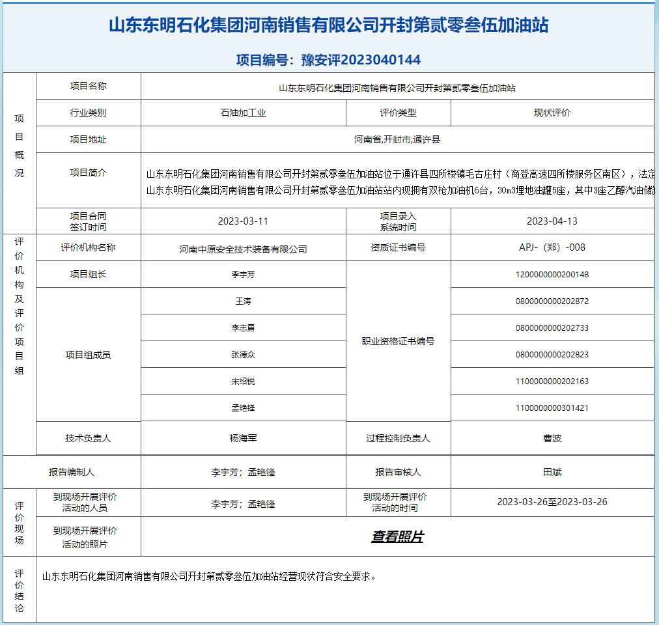The height and width of the screenshot is (625, 659).
Task: Select certificate number 0800000000202733
Action: (x=552, y=328)
